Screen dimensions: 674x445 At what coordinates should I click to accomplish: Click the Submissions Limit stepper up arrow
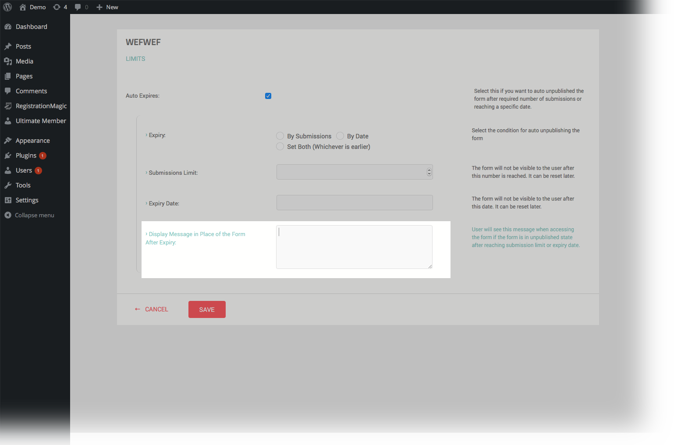click(x=429, y=170)
